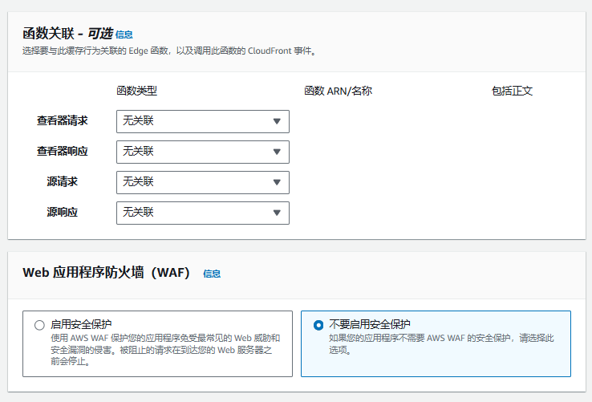Select the 启用安全保护 radio button
592x402 pixels.
(39, 325)
